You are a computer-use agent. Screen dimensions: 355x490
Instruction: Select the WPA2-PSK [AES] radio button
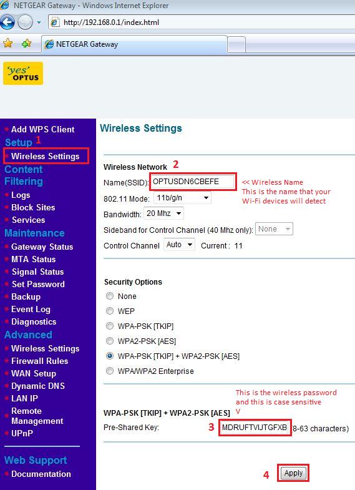pos(110,341)
